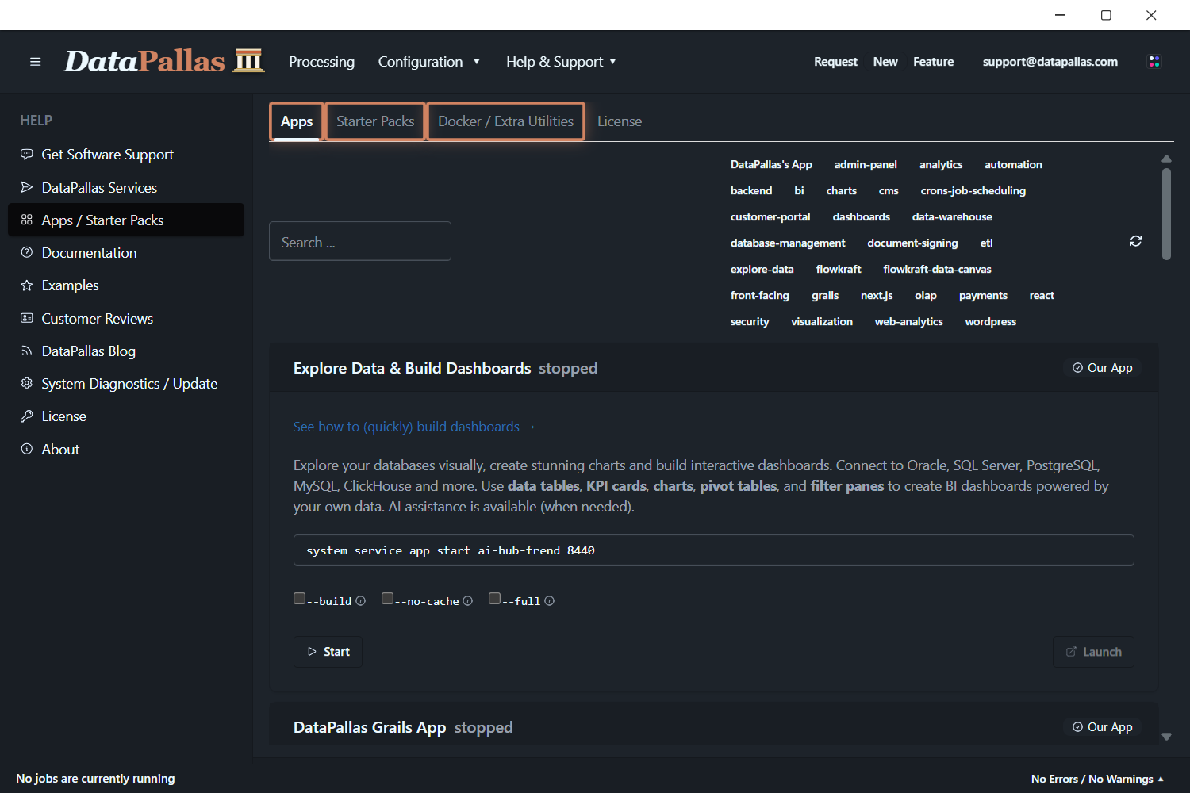1190x793 pixels.
Task: Click the License key icon in sidebar
Action: click(27, 416)
